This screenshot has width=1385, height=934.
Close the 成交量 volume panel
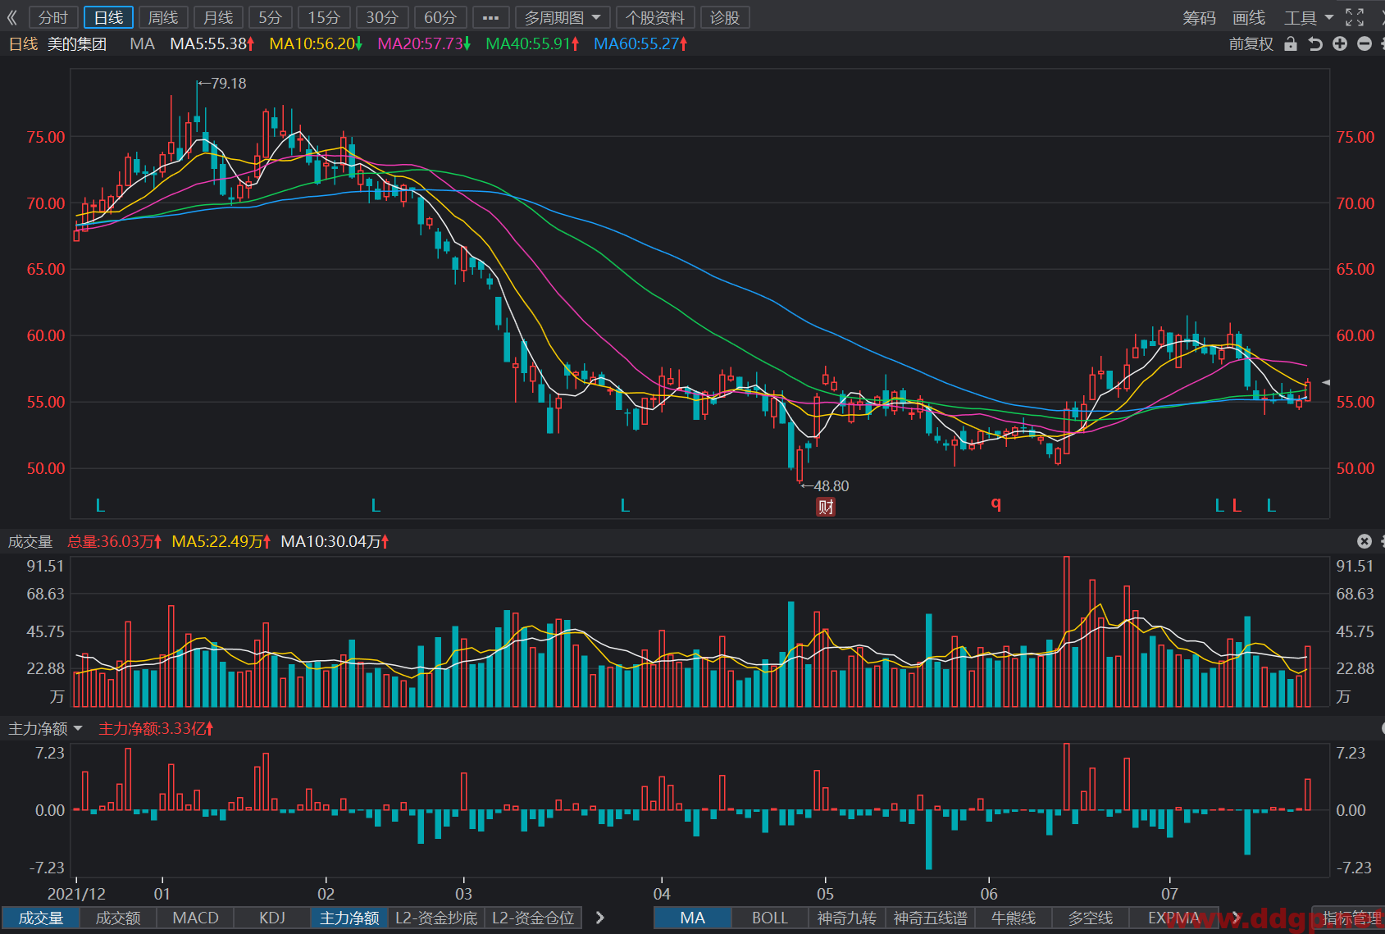[x=1364, y=541]
